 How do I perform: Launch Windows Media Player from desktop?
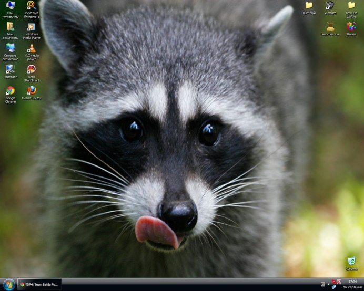point(32,30)
